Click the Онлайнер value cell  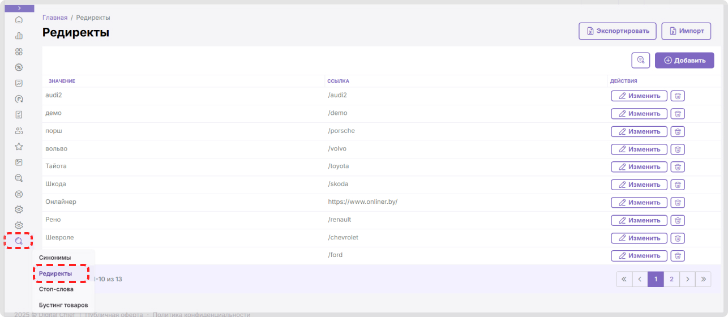point(61,202)
